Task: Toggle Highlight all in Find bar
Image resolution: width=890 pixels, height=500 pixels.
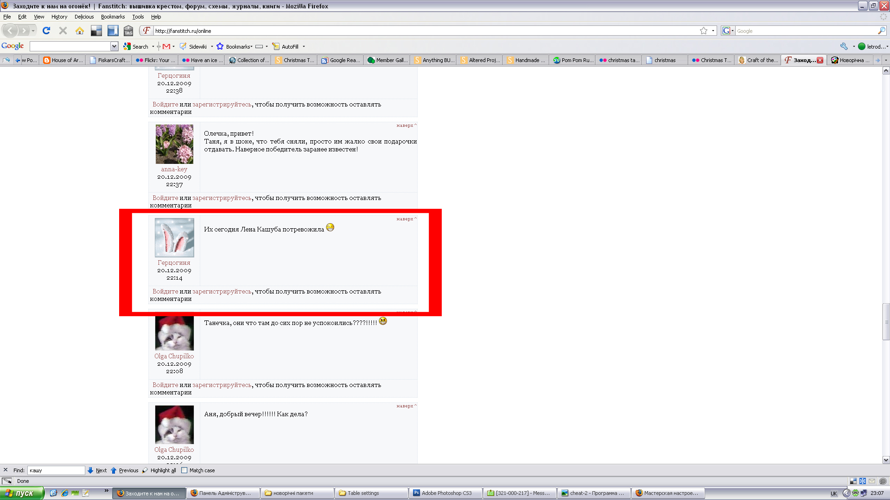Action: 159,470
